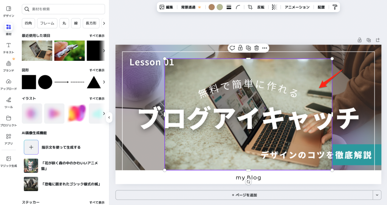This screenshot has height=205, width=387.
Task: Open the three-dots more options menu
Action: (x=265, y=48)
